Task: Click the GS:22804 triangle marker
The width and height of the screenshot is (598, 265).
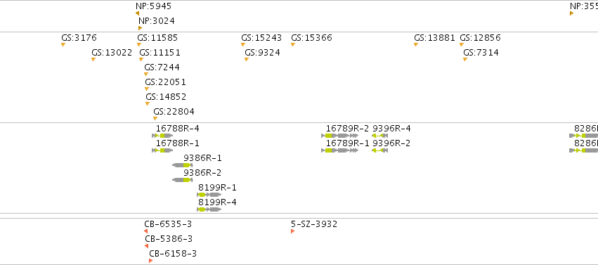Action: [x=155, y=119]
